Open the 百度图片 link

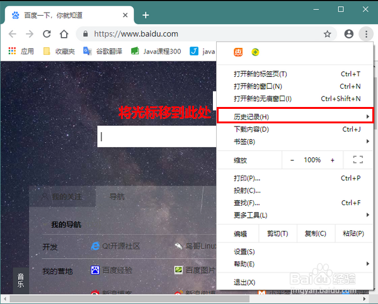click(x=195, y=270)
